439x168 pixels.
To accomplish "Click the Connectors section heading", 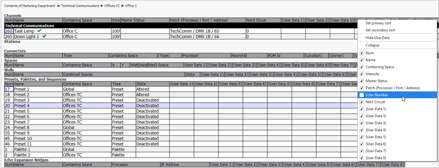I will click(x=15, y=51).
